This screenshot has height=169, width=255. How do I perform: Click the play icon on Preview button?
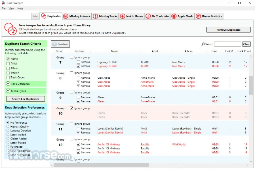(55, 44)
